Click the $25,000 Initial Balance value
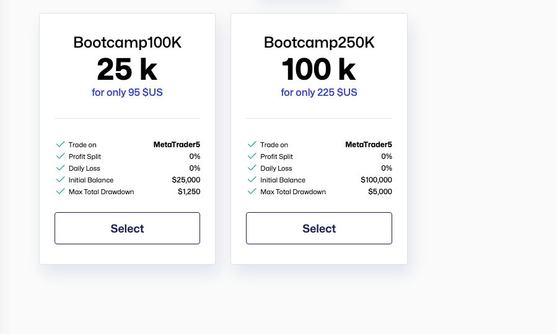The image size is (557, 334). coord(186,180)
